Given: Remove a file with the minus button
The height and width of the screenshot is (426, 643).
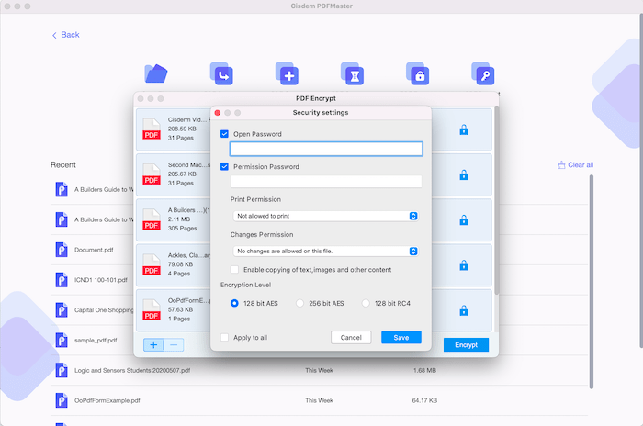Looking at the screenshot, I should pyautogui.click(x=174, y=345).
